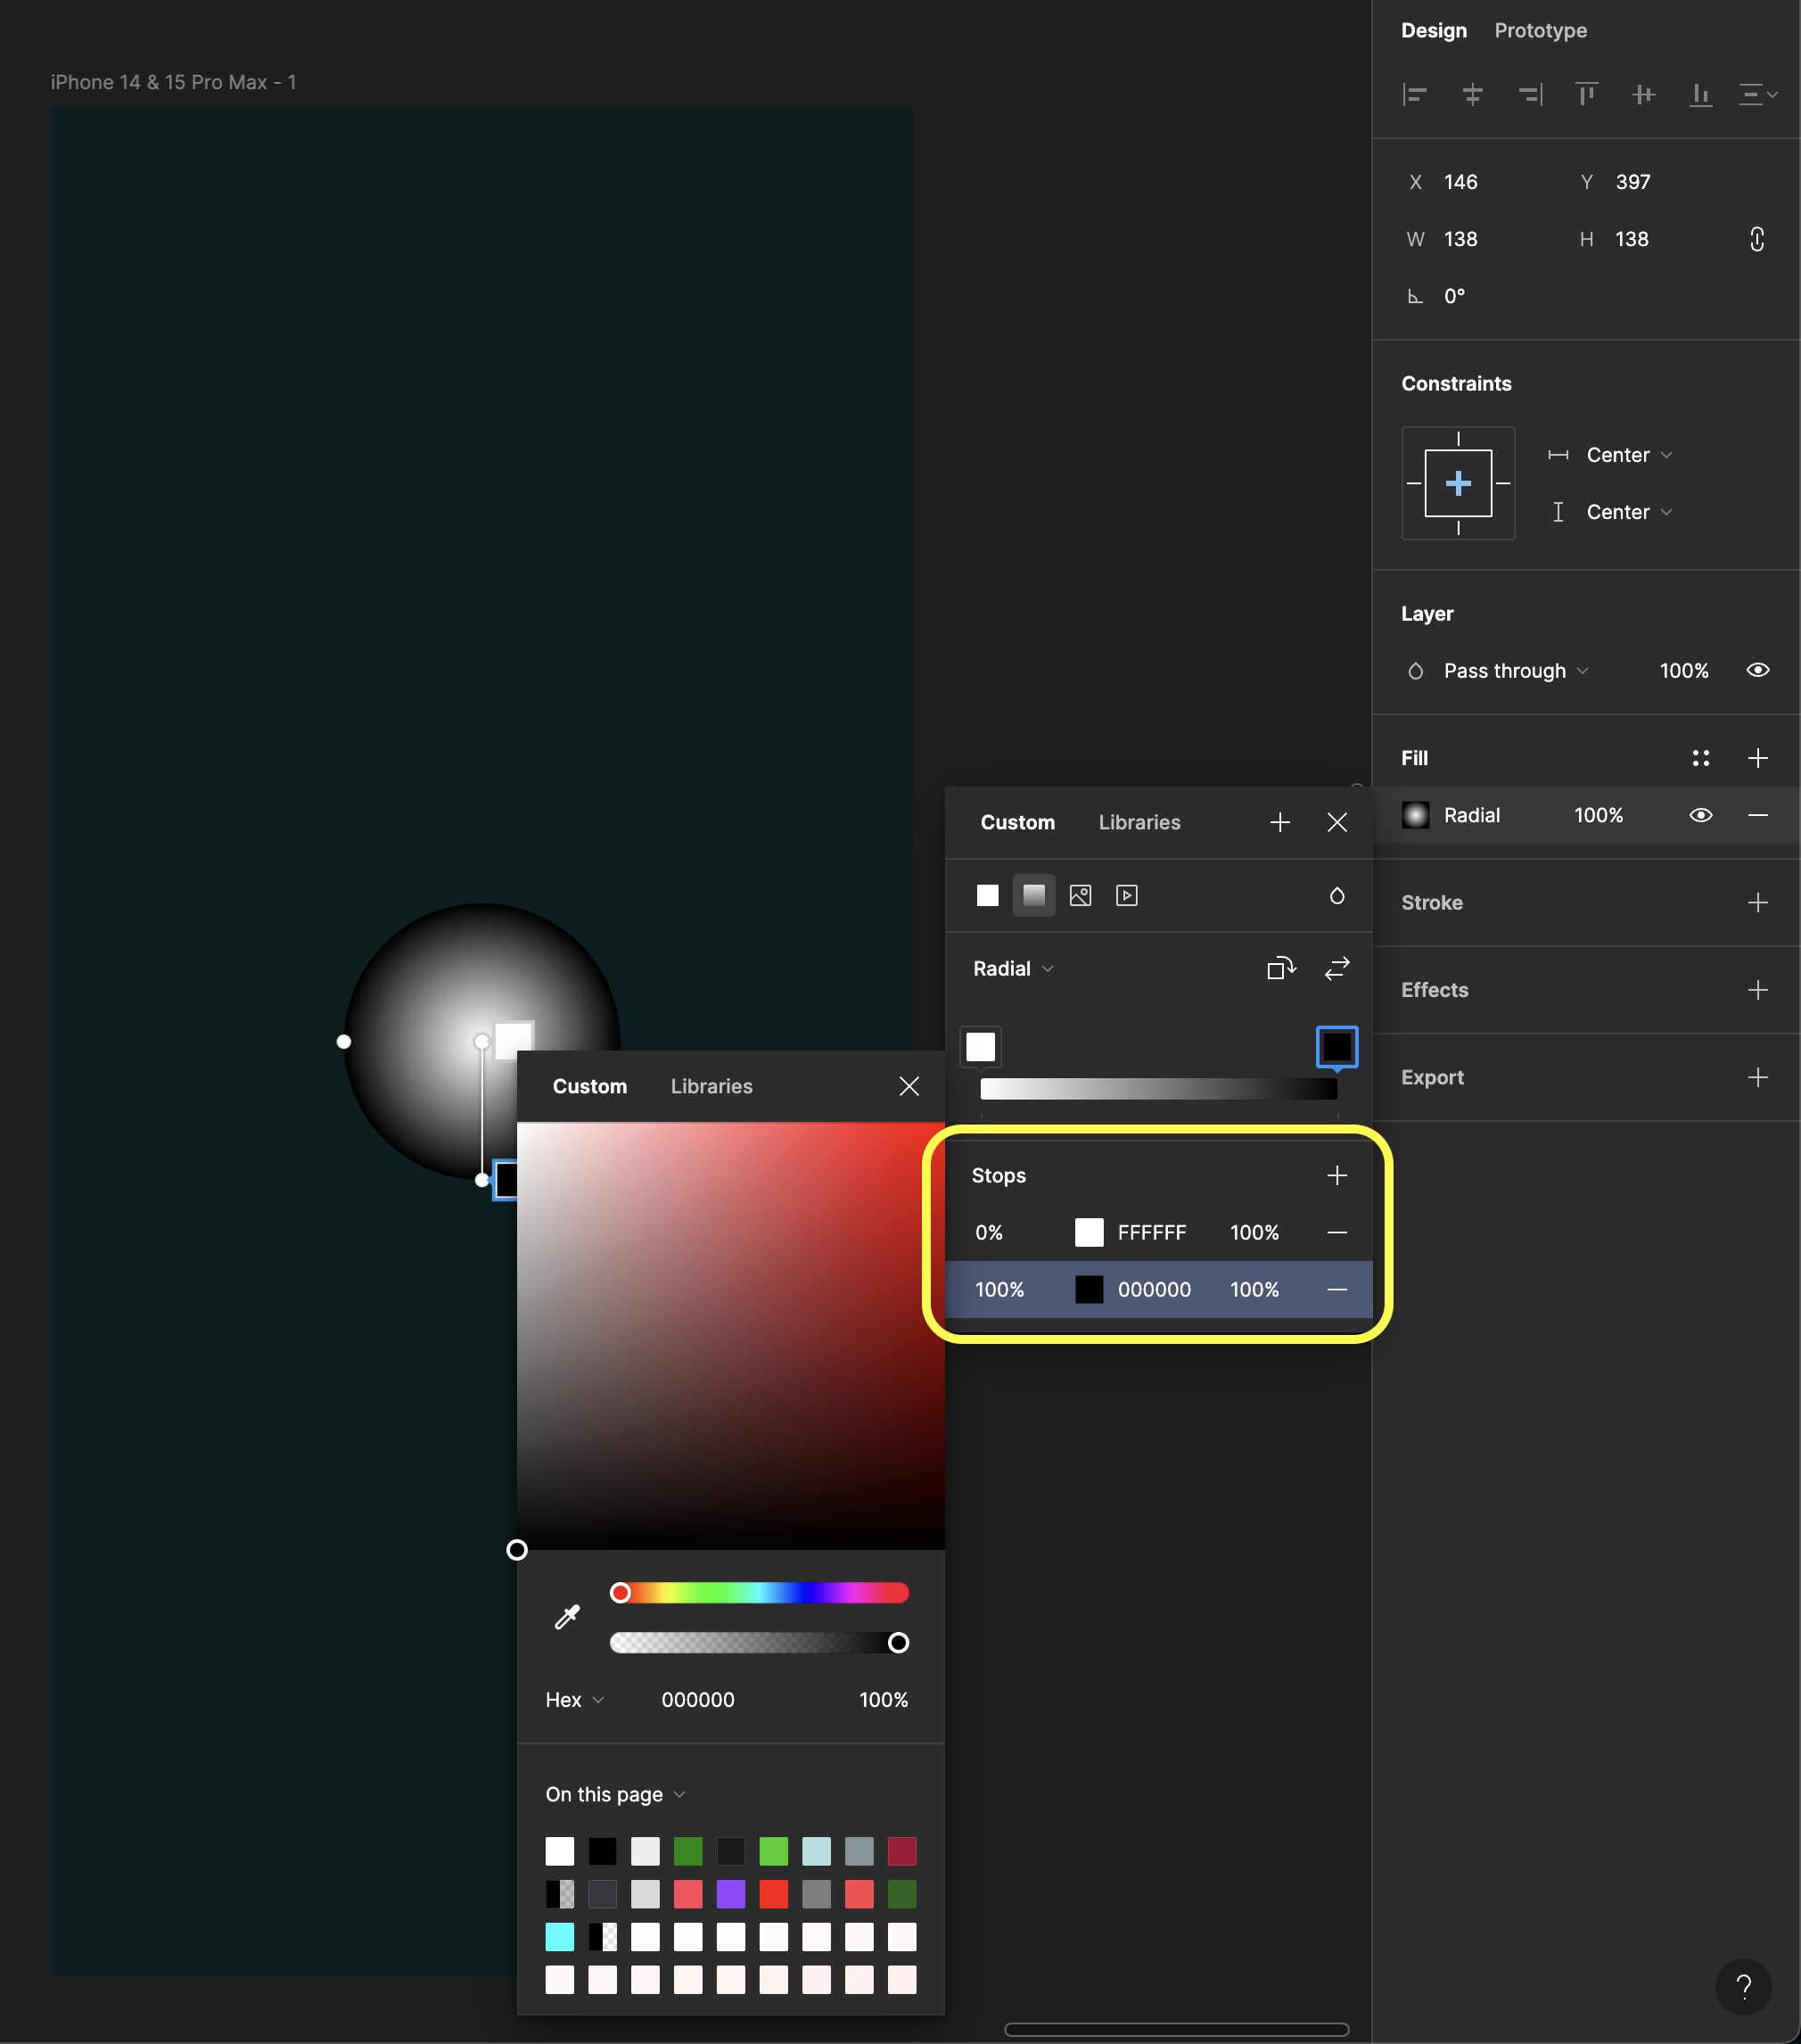Open the Radial gradient type dropdown
Image resolution: width=1801 pixels, height=2044 pixels.
coord(1012,968)
